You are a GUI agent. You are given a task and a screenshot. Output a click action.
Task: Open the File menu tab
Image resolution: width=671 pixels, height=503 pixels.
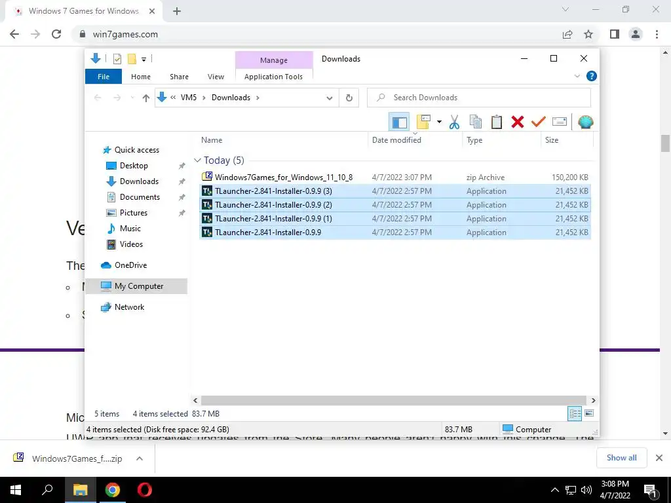point(104,77)
